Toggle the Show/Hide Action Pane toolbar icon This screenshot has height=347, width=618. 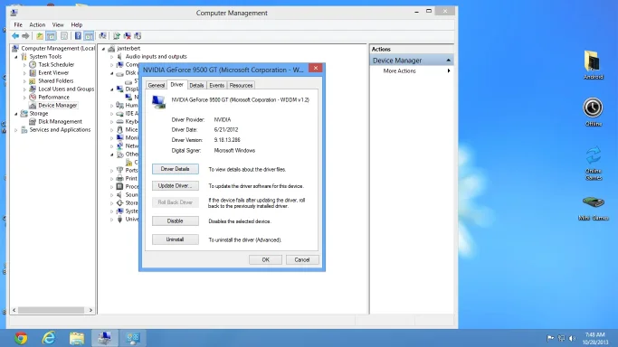[89, 36]
